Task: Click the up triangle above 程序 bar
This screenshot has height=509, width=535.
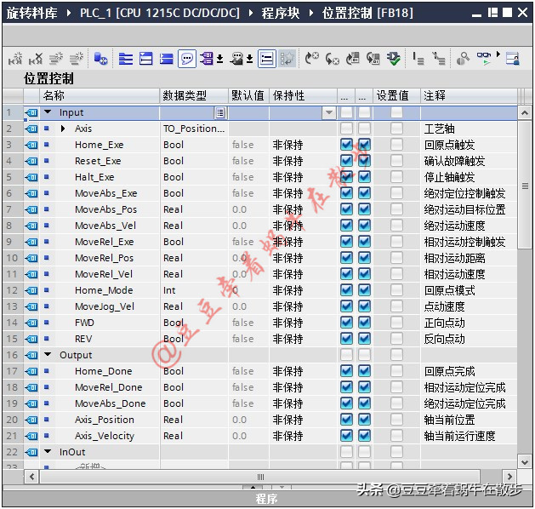Action: (x=253, y=487)
